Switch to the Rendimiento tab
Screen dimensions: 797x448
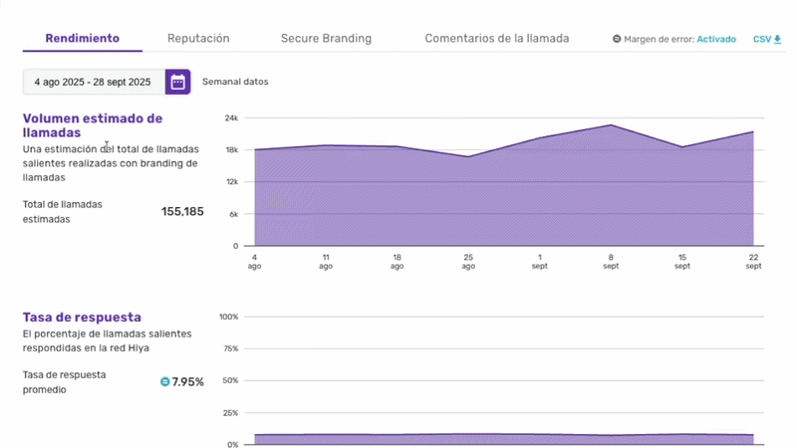[x=83, y=39]
